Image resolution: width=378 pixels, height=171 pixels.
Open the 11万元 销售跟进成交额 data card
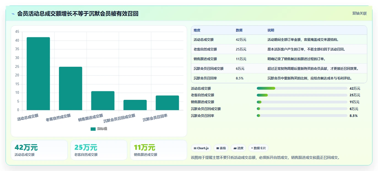click(158, 150)
